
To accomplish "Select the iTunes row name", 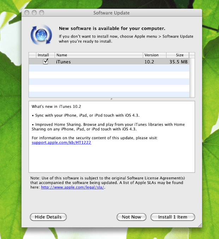I will [63, 62].
